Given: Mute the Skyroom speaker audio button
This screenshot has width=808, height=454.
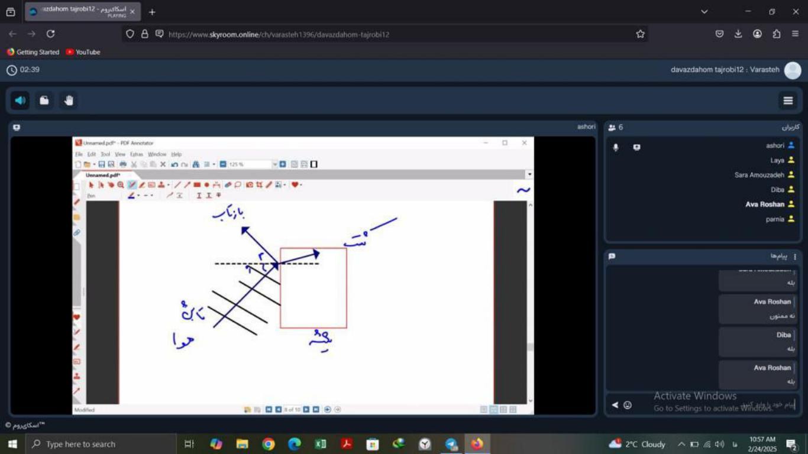Looking at the screenshot, I should click(x=20, y=100).
